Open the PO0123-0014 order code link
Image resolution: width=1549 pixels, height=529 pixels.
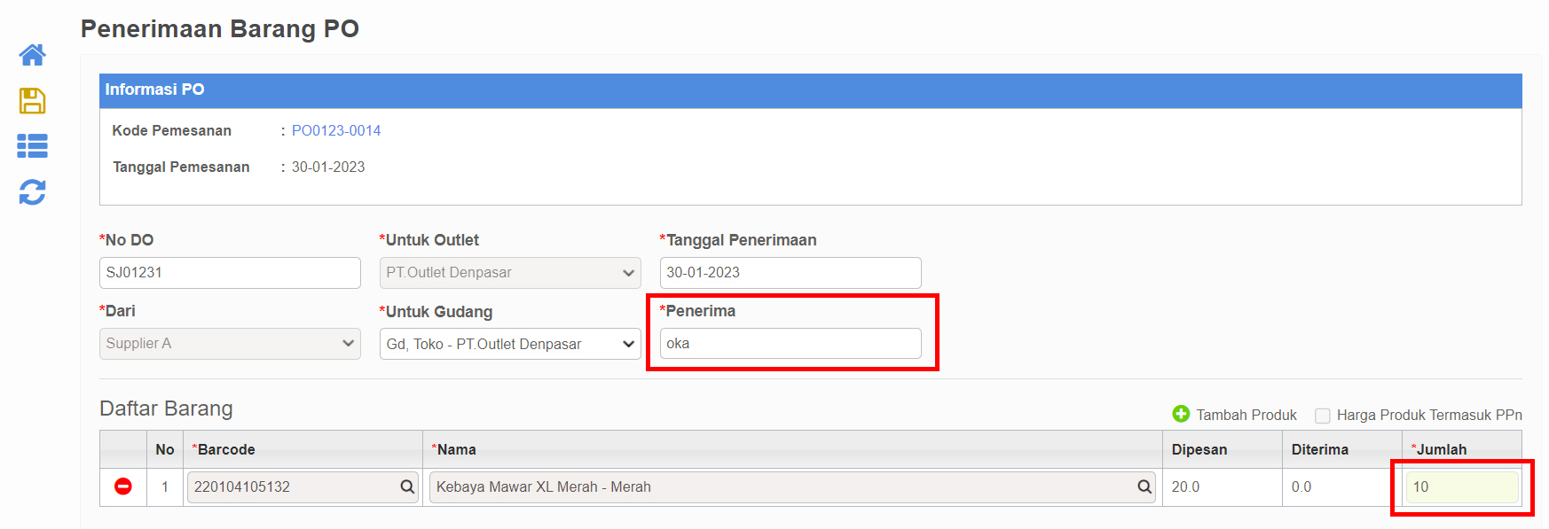336,130
